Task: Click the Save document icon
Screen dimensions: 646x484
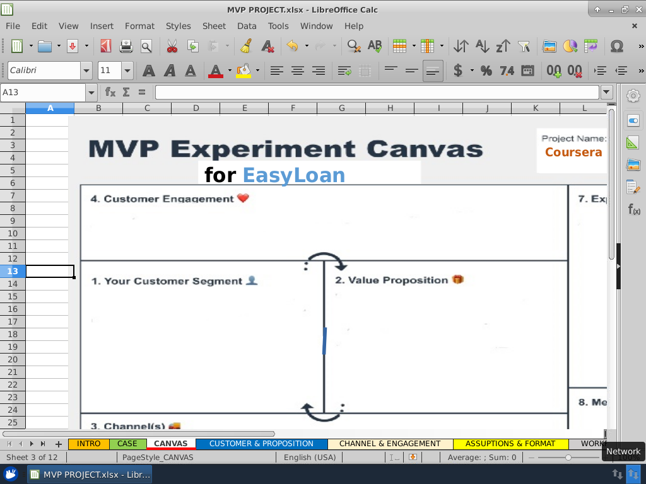Action: click(x=73, y=46)
